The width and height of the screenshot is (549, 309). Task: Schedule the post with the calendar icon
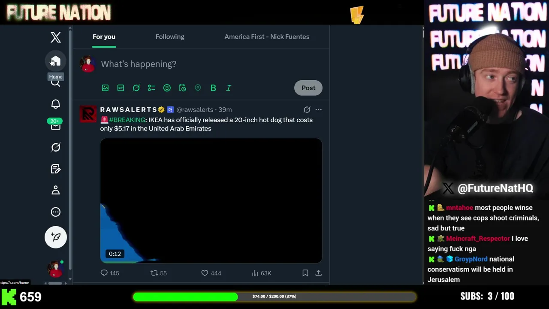point(182,88)
